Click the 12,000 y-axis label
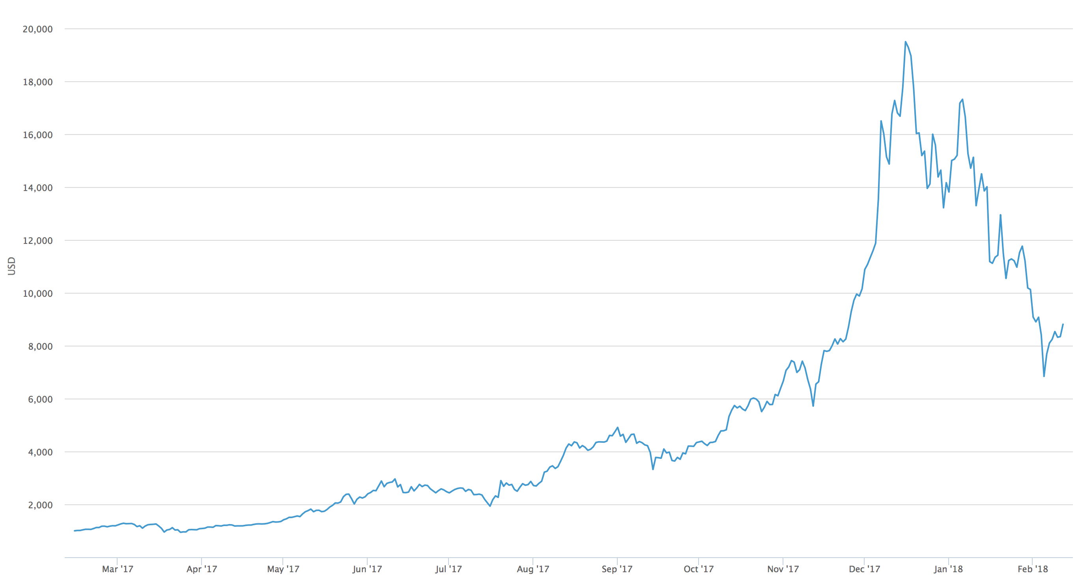Viewport: 1080px width, 588px height. coord(38,240)
